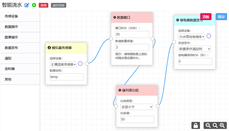Click the zoom in magnifier icon
This screenshot has width=229, height=131.
coord(222,125)
